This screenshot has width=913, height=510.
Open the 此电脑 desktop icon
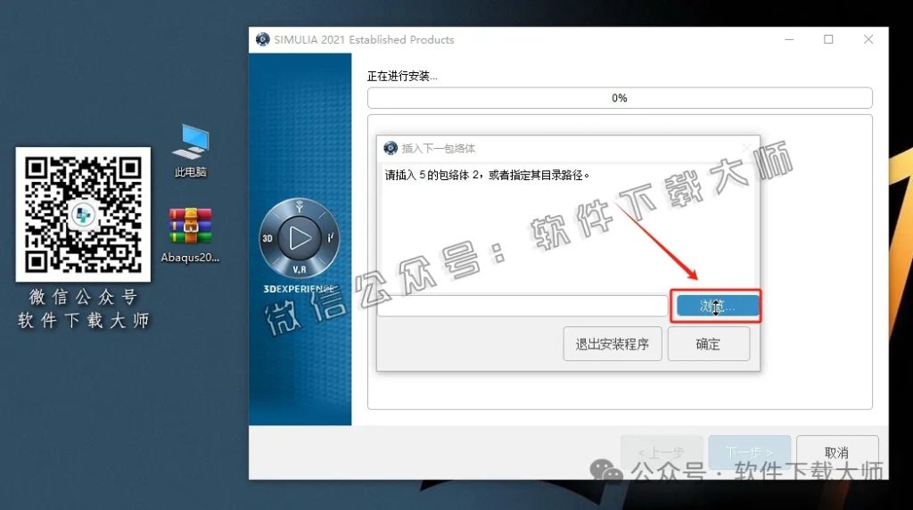(x=191, y=150)
